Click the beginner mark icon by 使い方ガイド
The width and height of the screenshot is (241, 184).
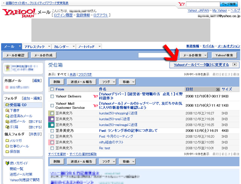[x=7, y=163]
